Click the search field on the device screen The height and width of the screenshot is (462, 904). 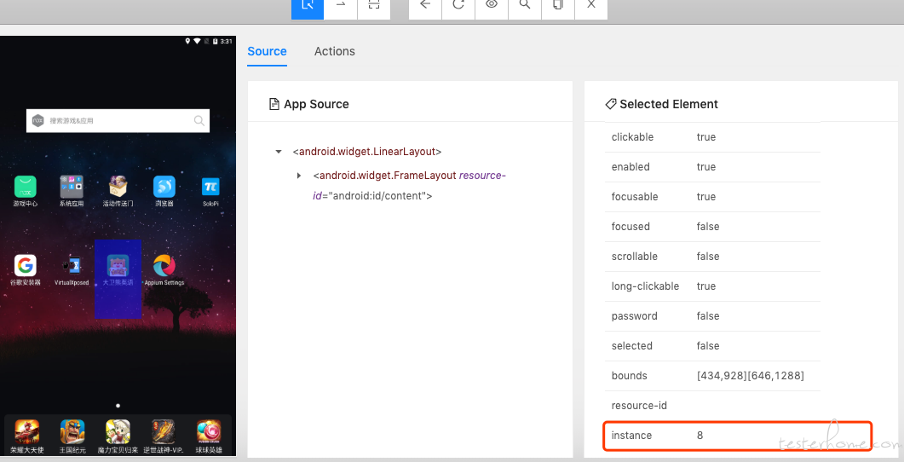pos(118,121)
